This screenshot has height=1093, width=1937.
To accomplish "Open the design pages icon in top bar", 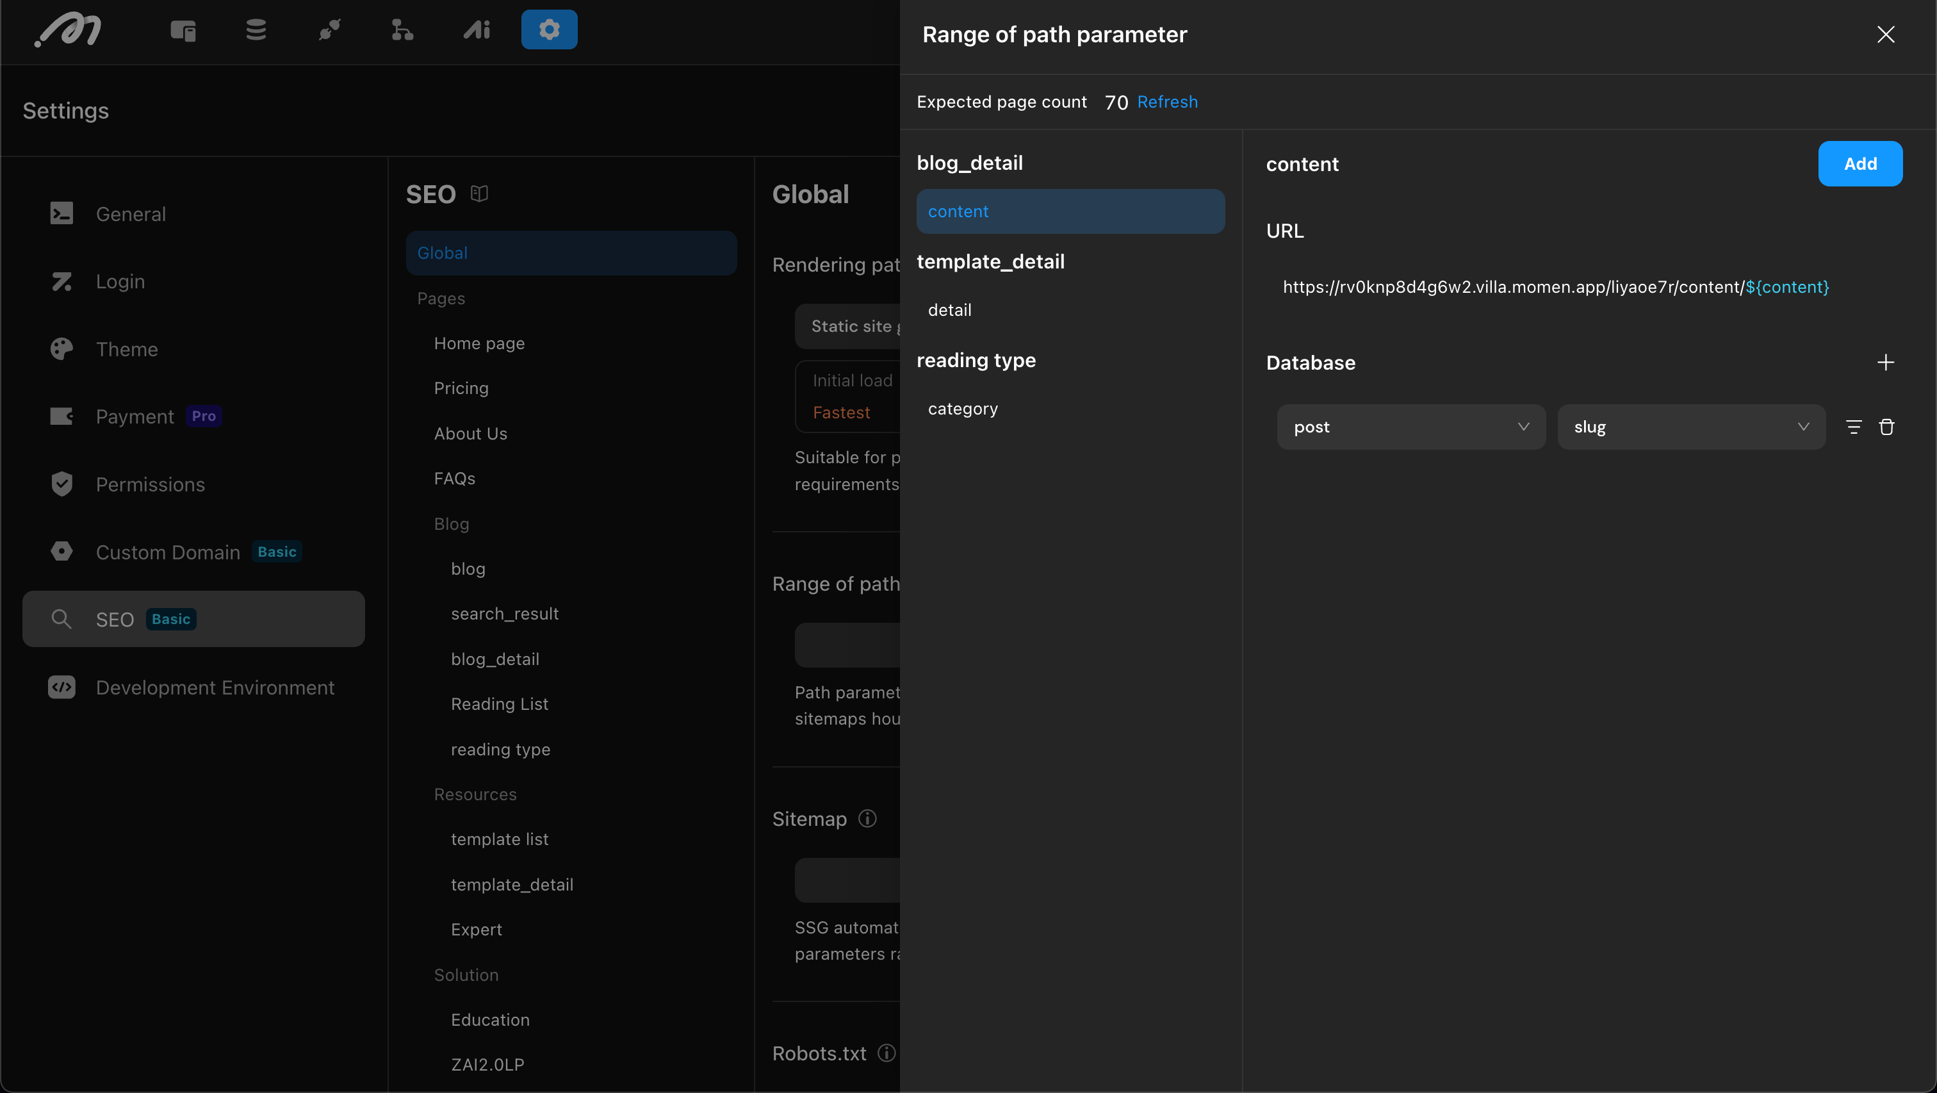I will 183,30.
